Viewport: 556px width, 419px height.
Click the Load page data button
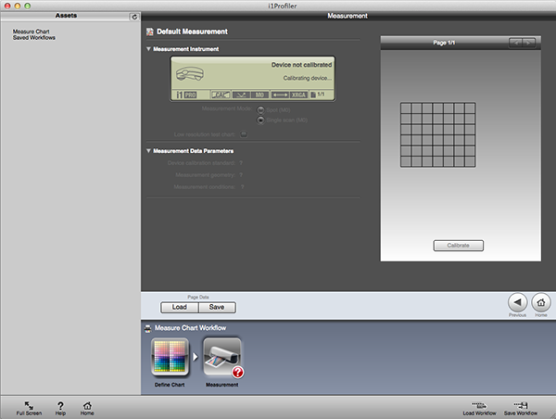pyautogui.click(x=180, y=307)
